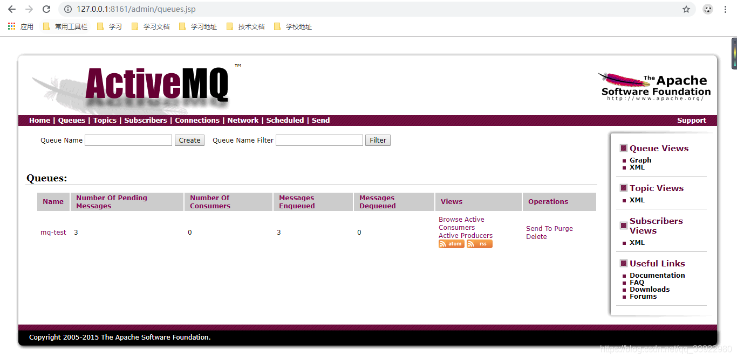Open the Queues menu item
The width and height of the screenshot is (737, 359).
point(72,121)
